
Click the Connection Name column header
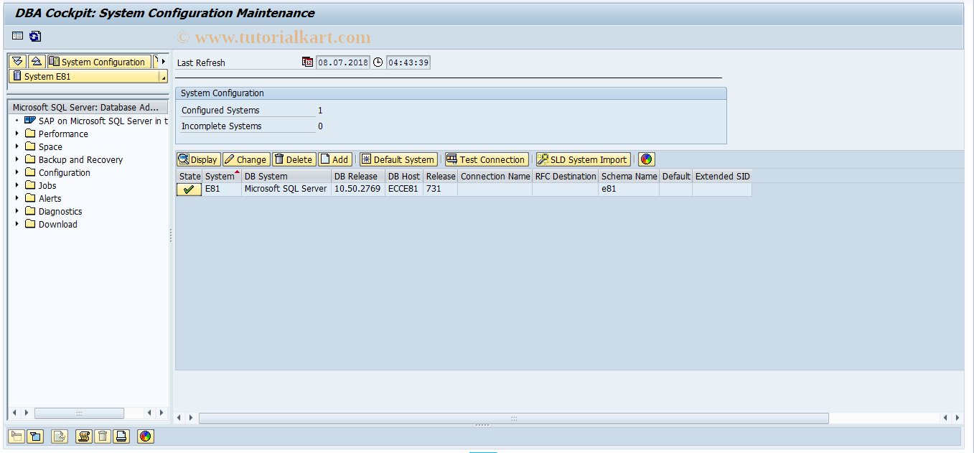point(495,176)
